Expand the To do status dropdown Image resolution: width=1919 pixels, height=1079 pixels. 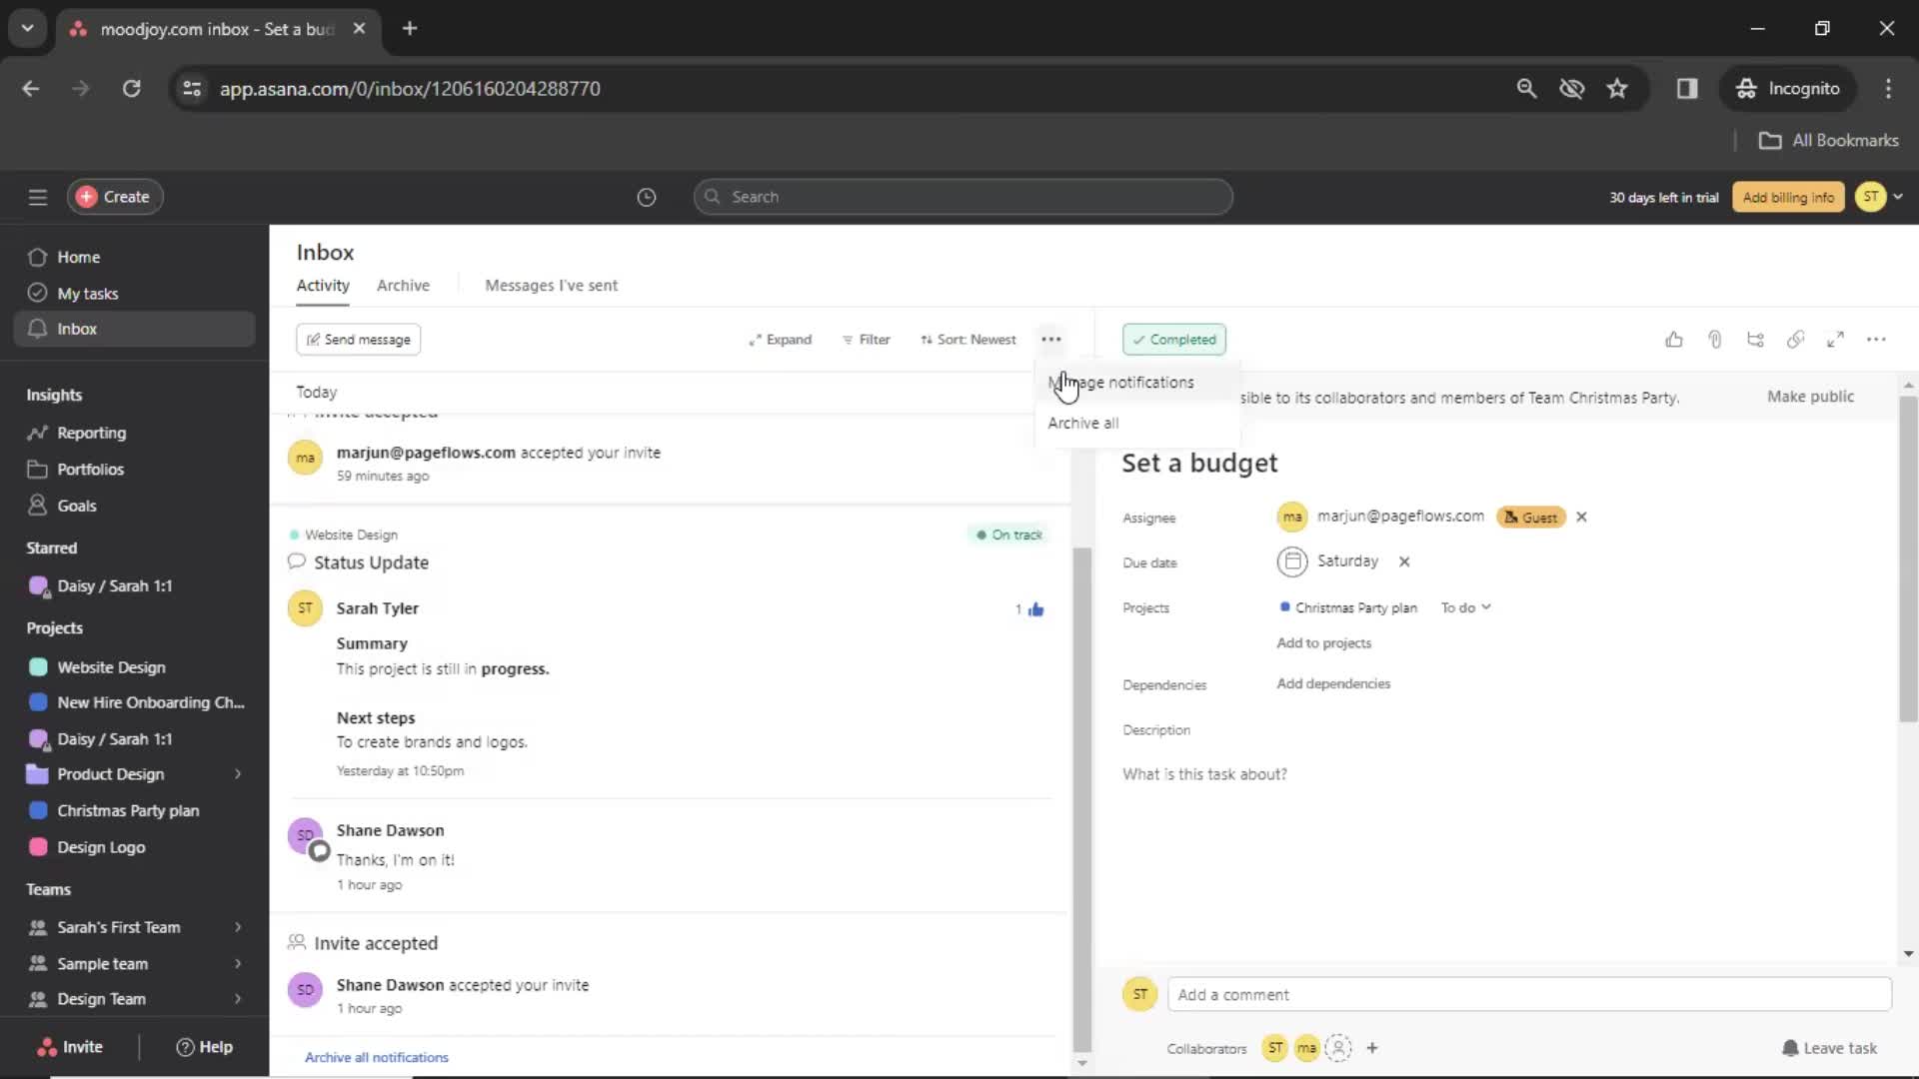point(1465,607)
